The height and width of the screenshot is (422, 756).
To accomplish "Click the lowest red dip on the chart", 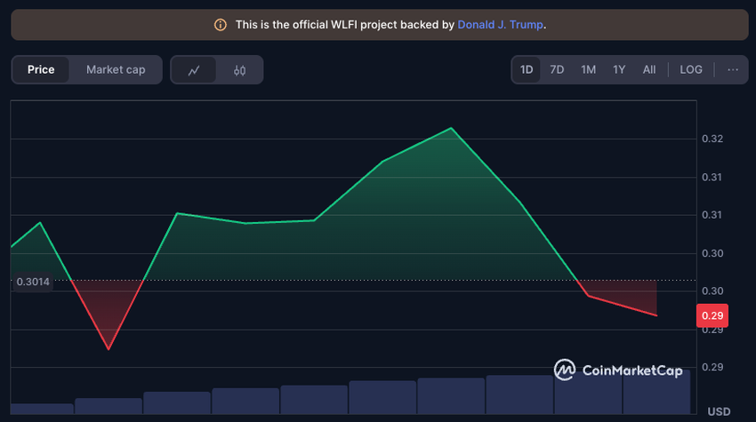I will coord(109,349).
